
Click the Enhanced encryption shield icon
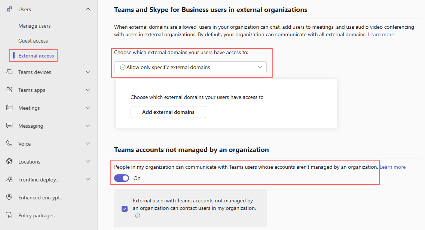tap(9, 197)
